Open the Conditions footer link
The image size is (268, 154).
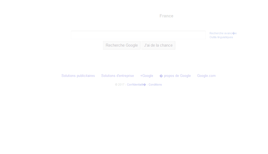coord(155,85)
